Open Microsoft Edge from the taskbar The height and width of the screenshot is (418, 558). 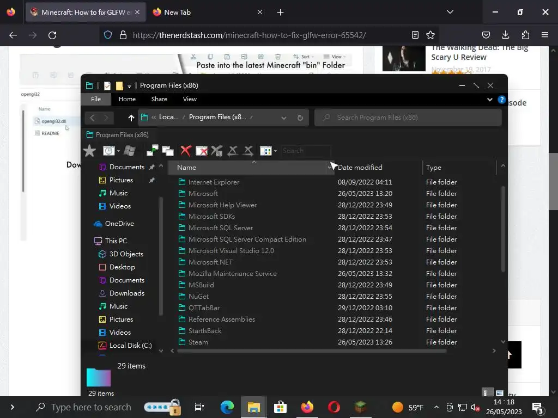[x=227, y=407]
